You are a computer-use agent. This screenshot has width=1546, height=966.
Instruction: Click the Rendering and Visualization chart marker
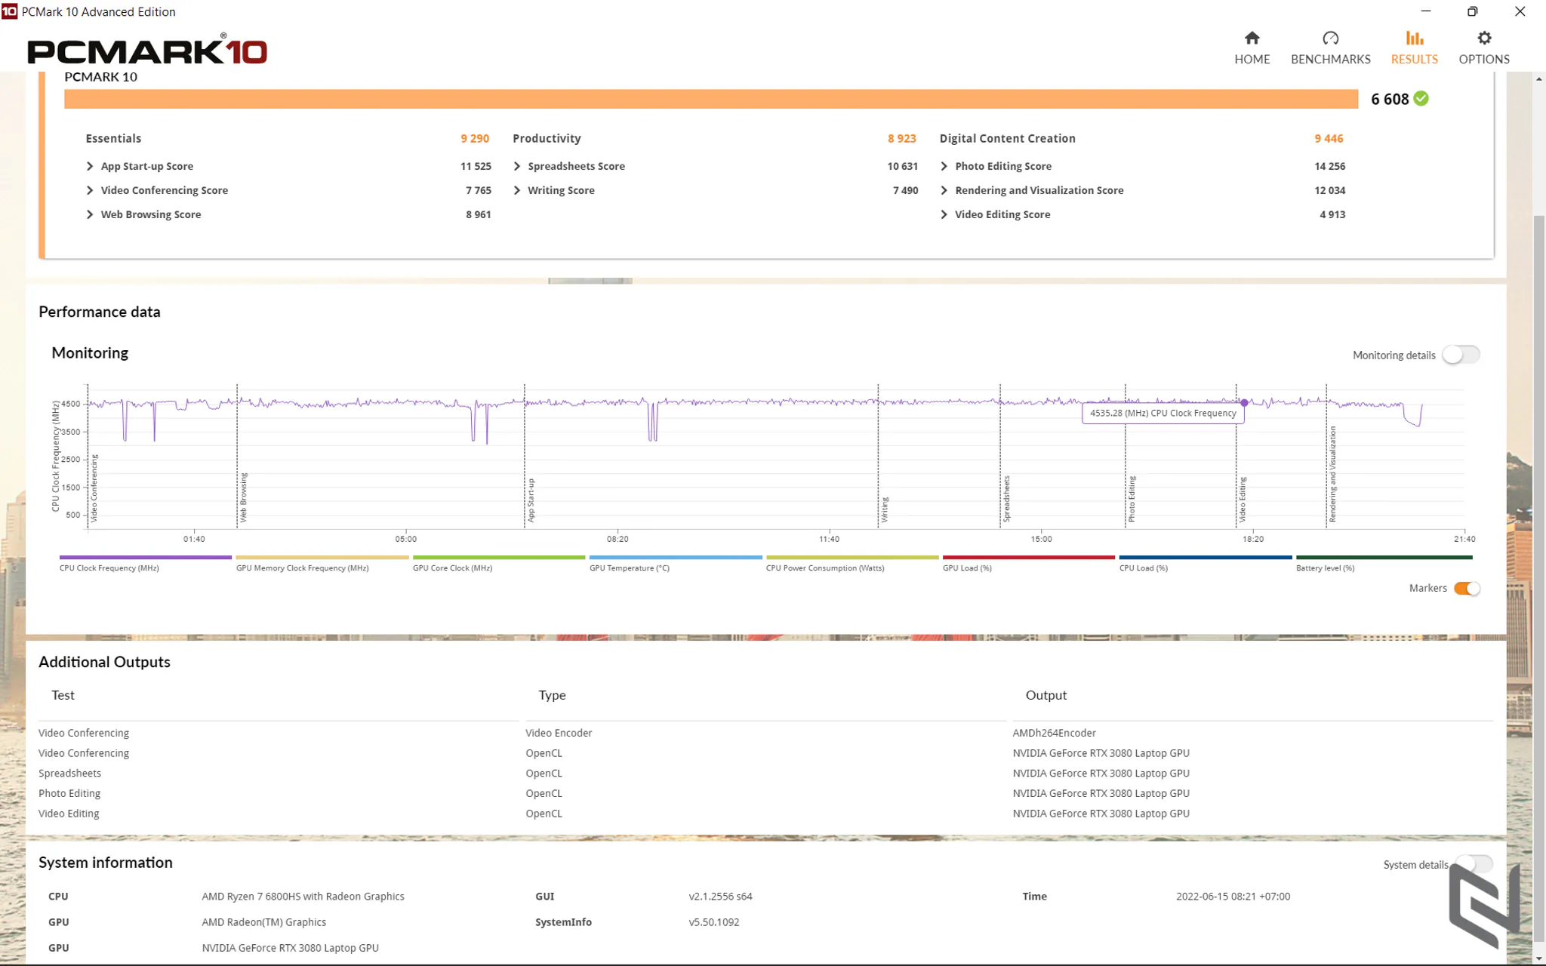pyautogui.click(x=1332, y=474)
